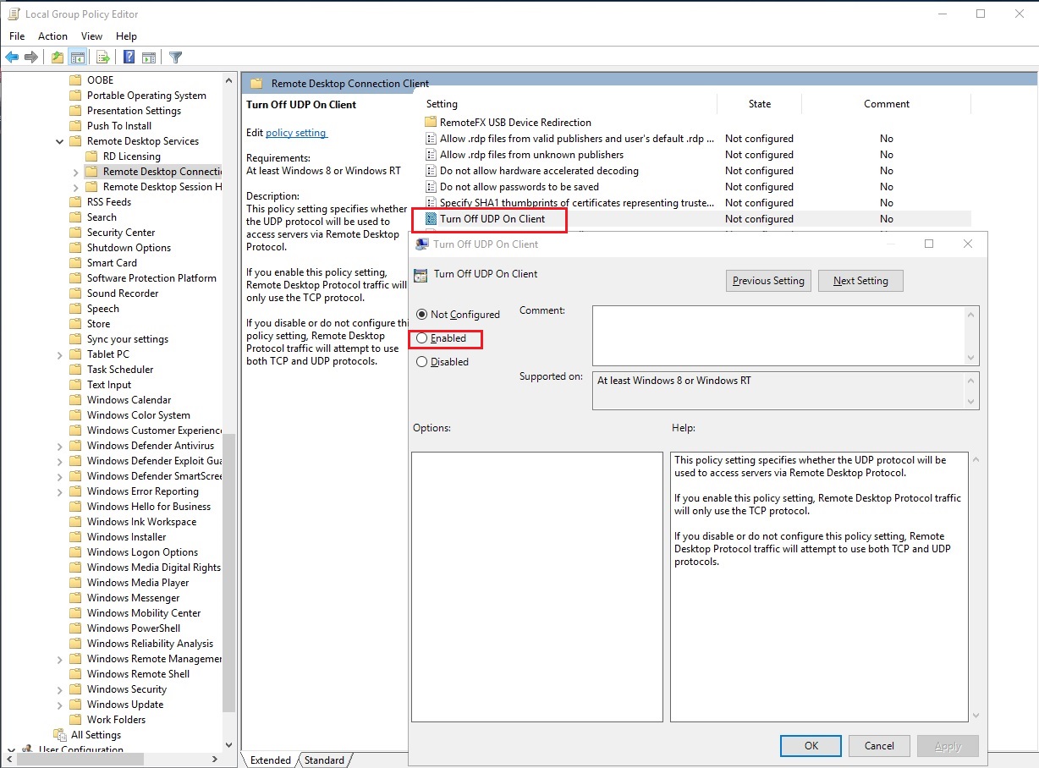
Task: Expand the Windows Update tree node
Action: pyautogui.click(x=59, y=705)
